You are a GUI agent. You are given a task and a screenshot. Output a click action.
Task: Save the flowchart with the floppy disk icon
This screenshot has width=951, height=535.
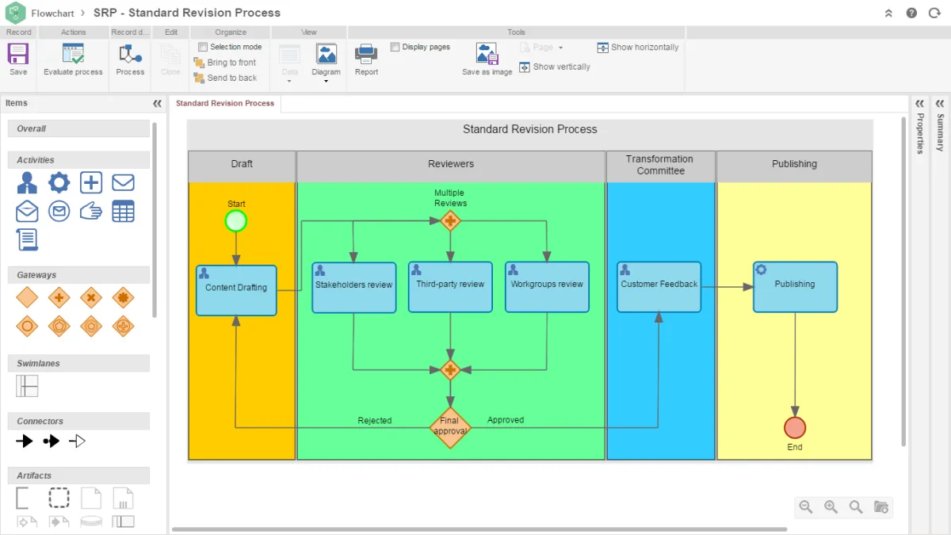(x=18, y=59)
